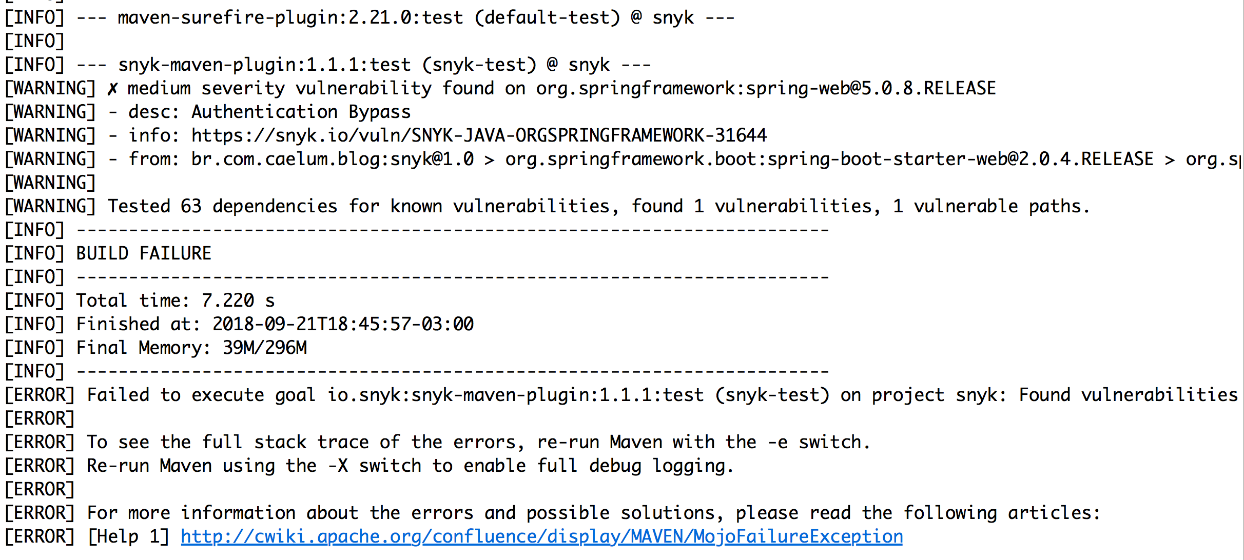Click spring-boot-starter-web@2.0.4.RELEASE in the from path
Screen dimensions: 1244x560
[x=829, y=159]
